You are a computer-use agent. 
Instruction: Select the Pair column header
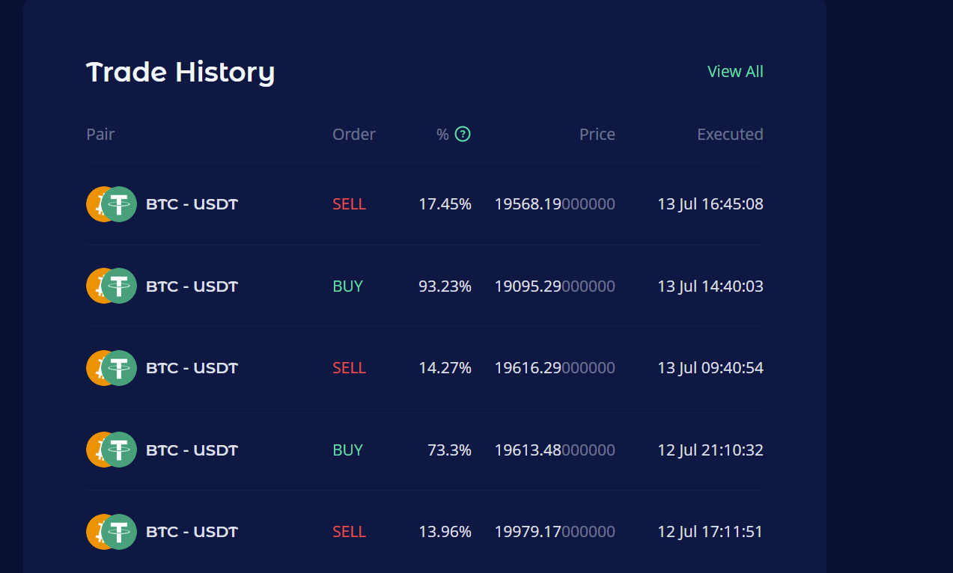coord(100,135)
